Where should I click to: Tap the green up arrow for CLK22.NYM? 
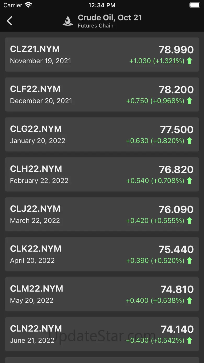point(190,261)
